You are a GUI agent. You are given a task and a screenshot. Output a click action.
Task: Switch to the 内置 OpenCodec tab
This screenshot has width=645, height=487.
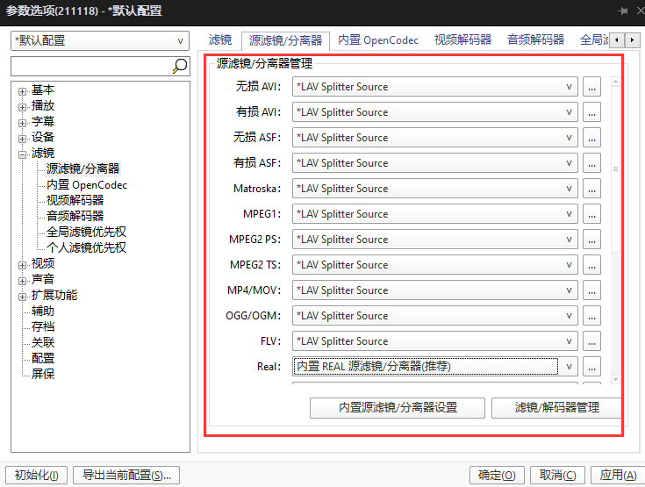click(378, 39)
